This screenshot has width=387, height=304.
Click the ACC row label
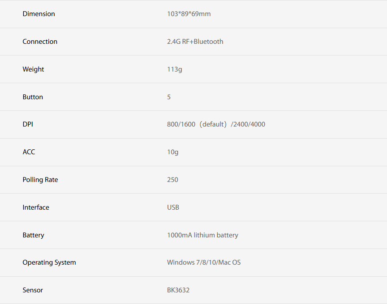coord(29,152)
